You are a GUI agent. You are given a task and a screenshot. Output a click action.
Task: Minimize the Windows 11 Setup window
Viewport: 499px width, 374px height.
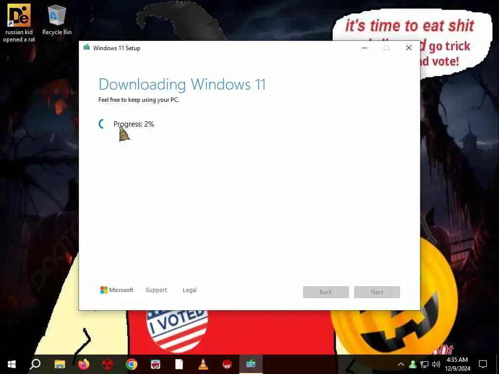[x=365, y=48]
